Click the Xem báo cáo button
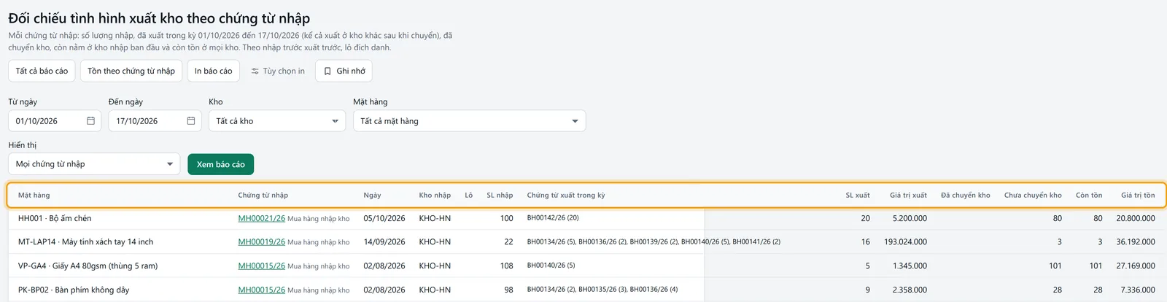This screenshot has width=1167, height=302. (221, 165)
